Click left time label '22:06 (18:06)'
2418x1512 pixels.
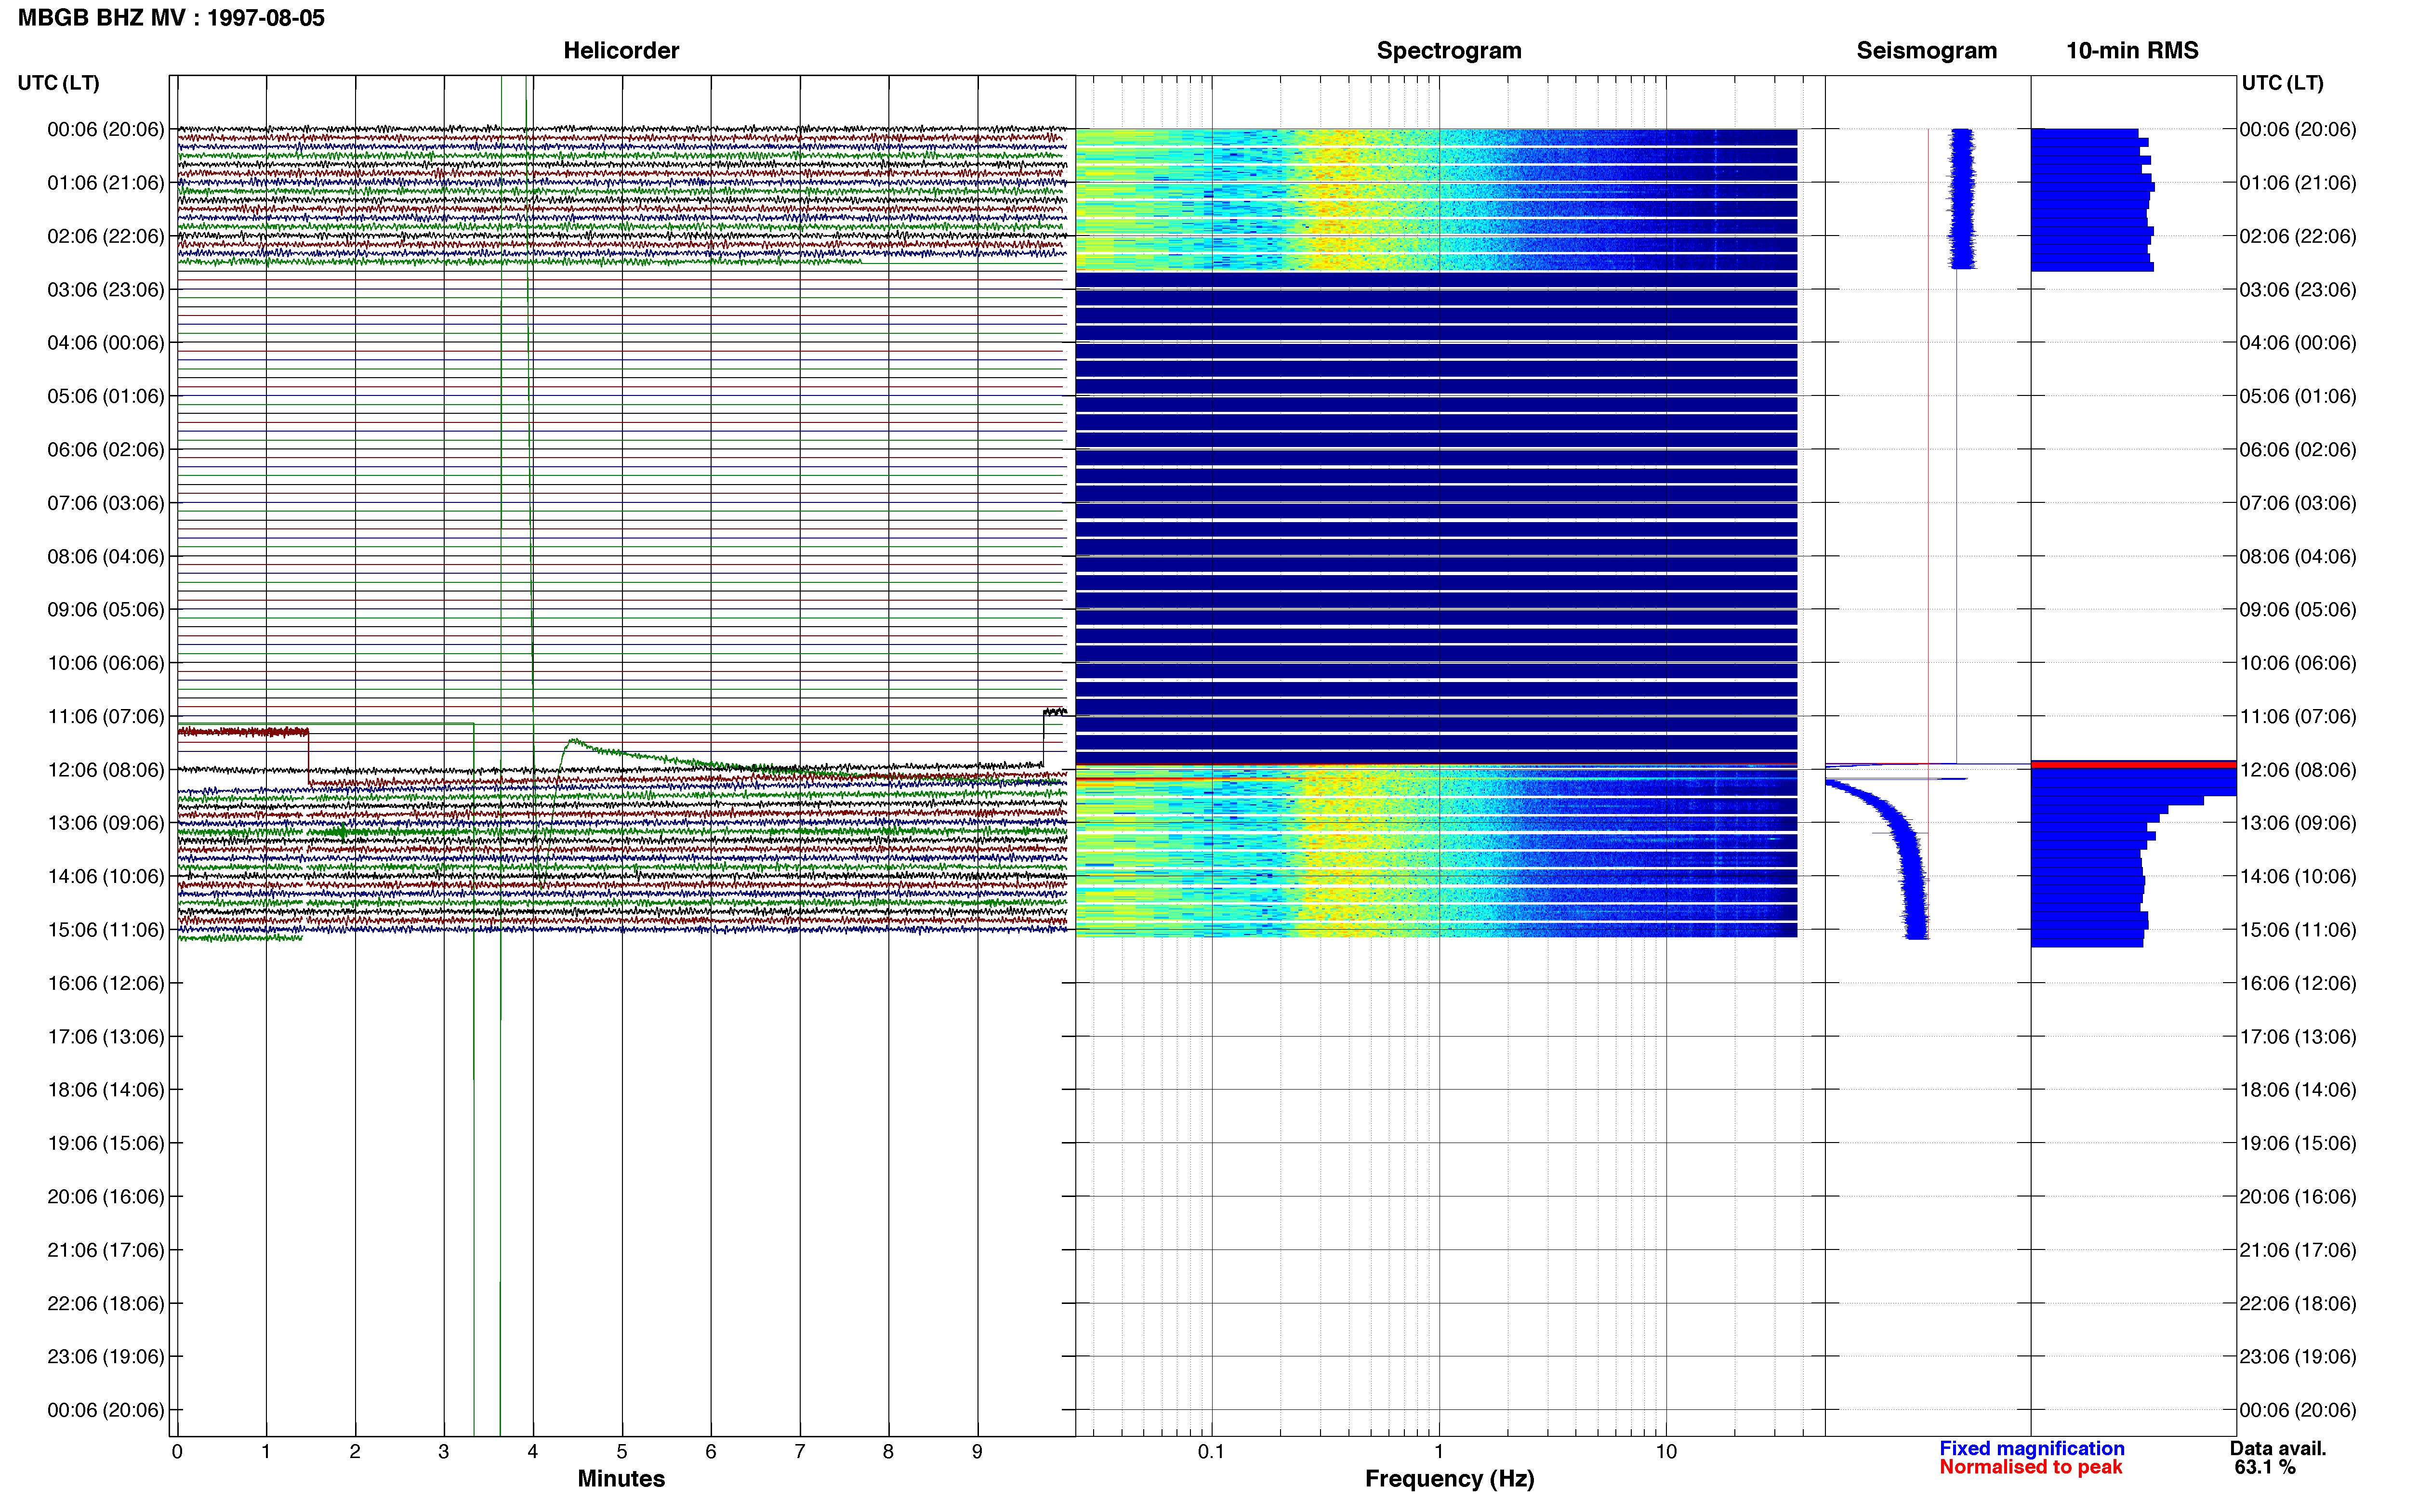tap(105, 1304)
